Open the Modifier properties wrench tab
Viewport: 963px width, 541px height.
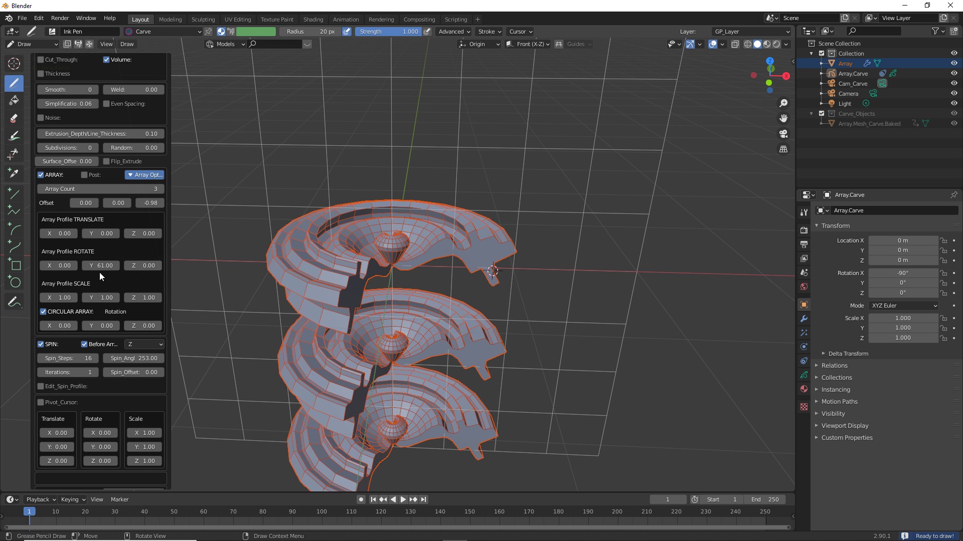click(x=804, y=319)
